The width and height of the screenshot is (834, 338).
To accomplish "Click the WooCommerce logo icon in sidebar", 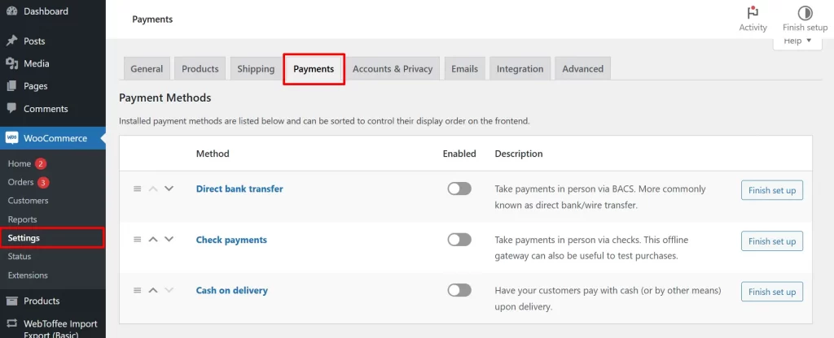I will 12,138.
